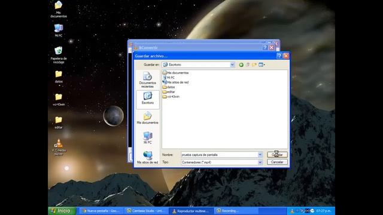
Task: Go to Documentos recientes in places bar
Action: (x=148, y=80)
